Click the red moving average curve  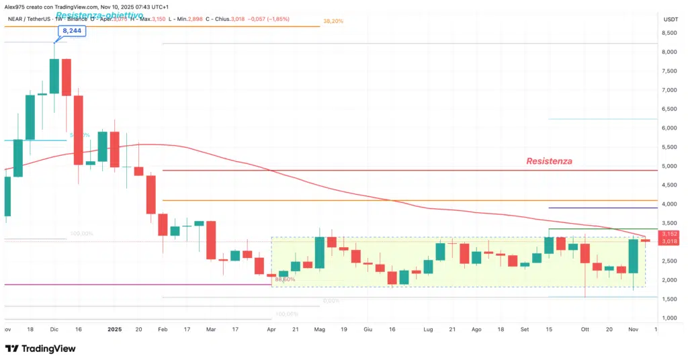(269, 170)
